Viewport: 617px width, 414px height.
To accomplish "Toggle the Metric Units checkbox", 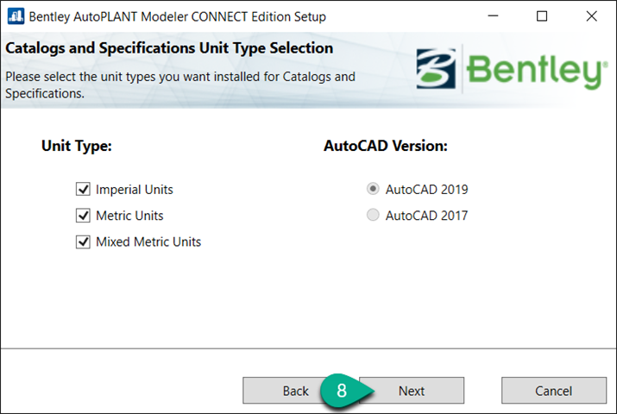I will point(84,216).
